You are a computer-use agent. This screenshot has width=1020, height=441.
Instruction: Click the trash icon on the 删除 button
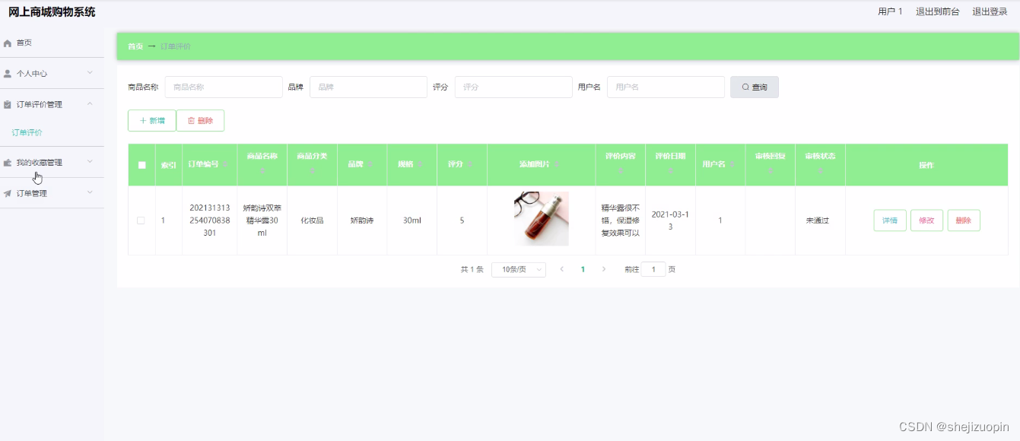(x=191, y=120)
